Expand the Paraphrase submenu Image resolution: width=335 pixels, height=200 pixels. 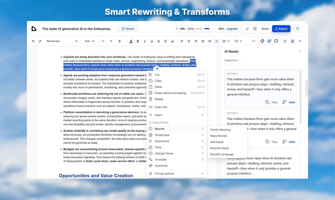[177, 135]
